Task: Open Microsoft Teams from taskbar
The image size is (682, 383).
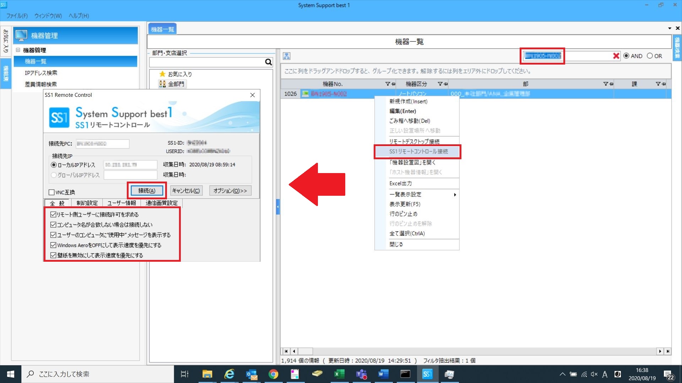Action: (x=361, y=374)
